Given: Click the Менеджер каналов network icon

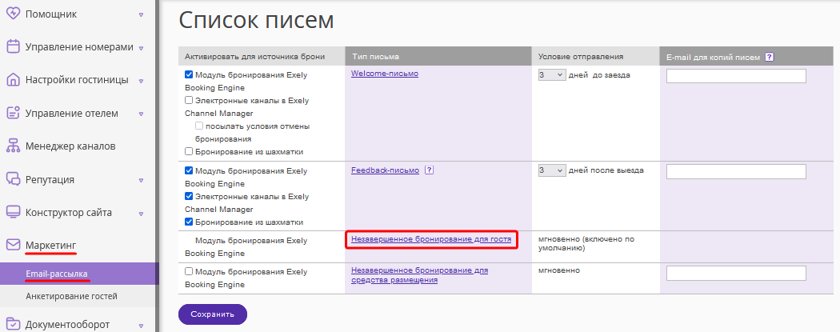Looking at the screenshot, I should (13, 146).
